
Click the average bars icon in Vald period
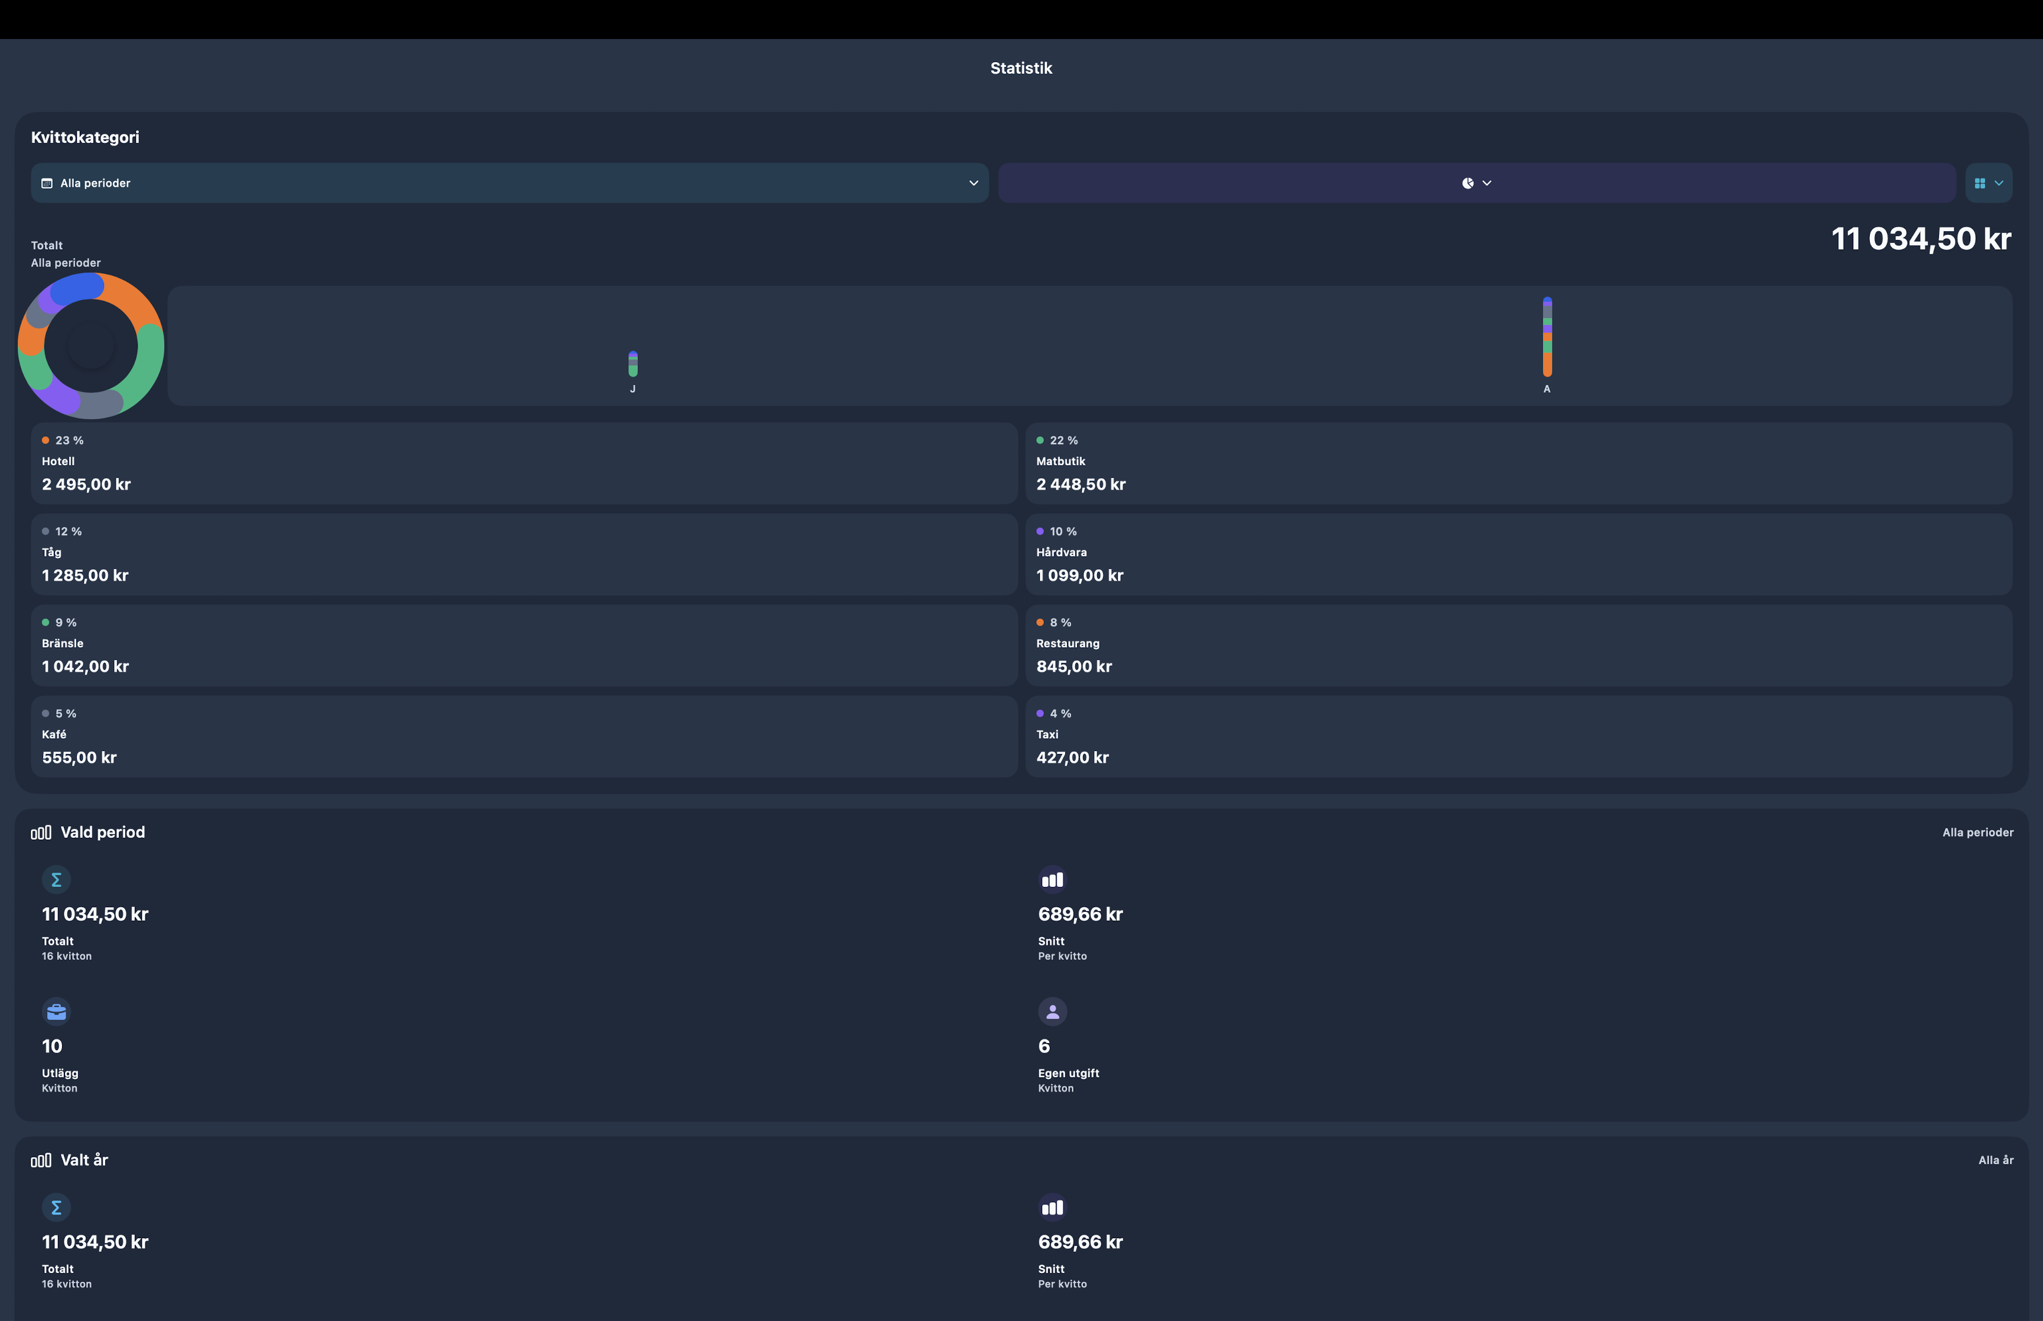pos(1053,879)
